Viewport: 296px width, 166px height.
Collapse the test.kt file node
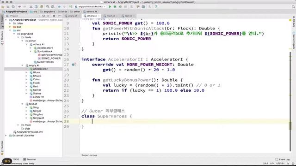pos(22,104)
